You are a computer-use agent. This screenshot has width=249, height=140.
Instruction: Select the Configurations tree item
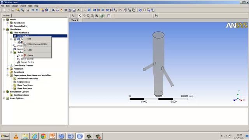(21, 95)
